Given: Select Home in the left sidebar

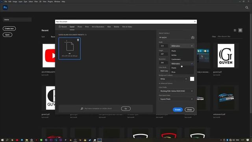Looking at the screenshot, I should [17, 20].
